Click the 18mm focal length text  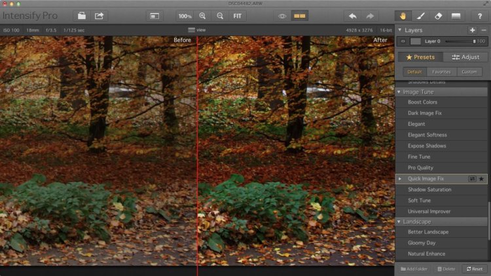pos(33,30)
